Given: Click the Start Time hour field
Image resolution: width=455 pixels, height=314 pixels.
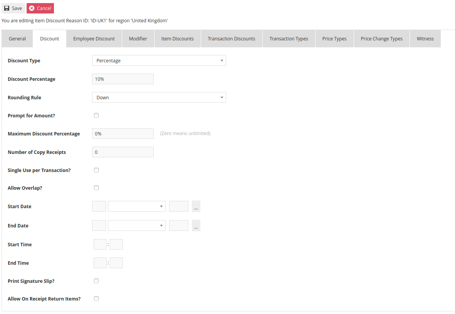Looking at the screenshot, I should coord(100,244).
